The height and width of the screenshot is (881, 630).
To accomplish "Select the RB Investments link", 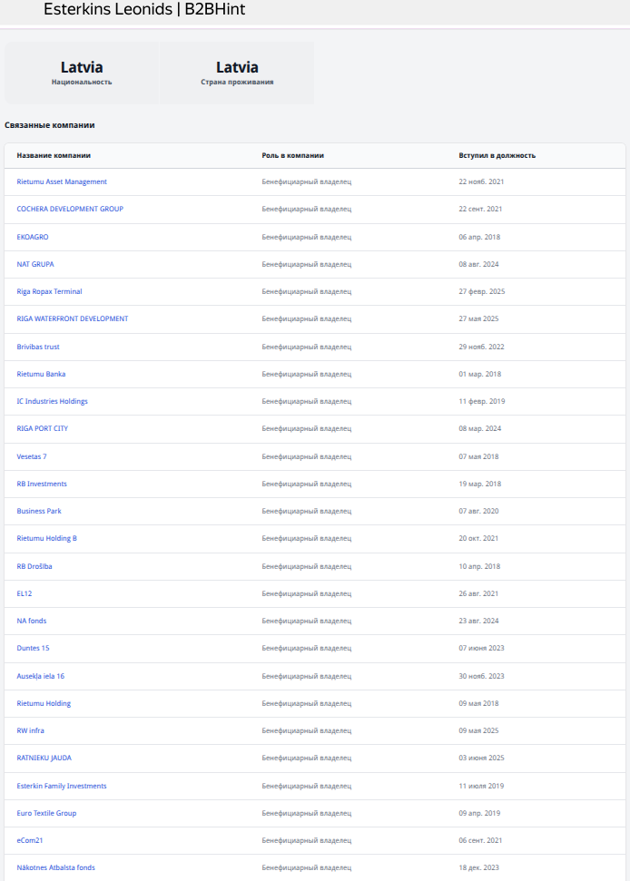I will tap(42, 484).
